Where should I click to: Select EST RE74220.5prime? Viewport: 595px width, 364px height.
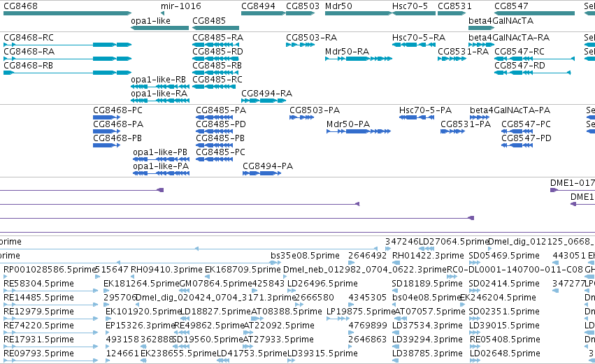click(38, 326)
